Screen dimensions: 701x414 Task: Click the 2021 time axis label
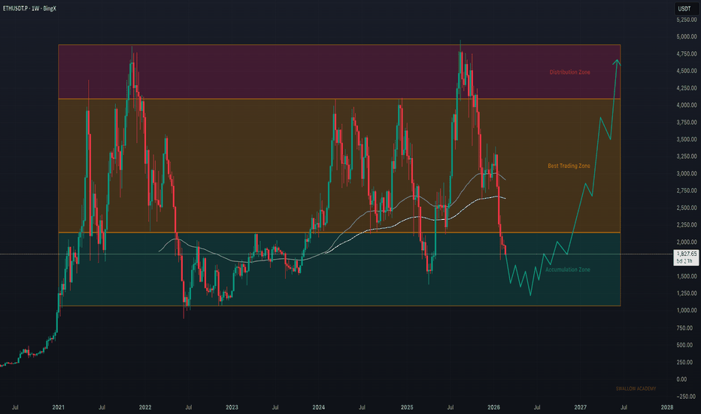coord(59,407)
